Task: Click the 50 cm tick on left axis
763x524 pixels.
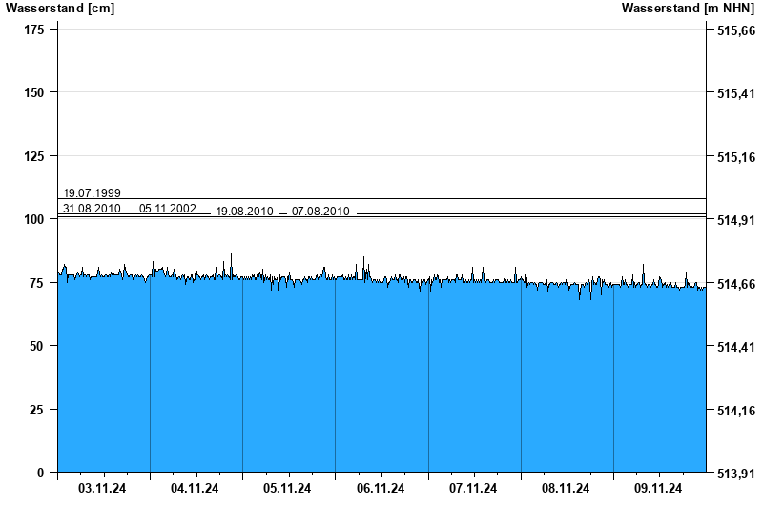Action: pos(36,346)
